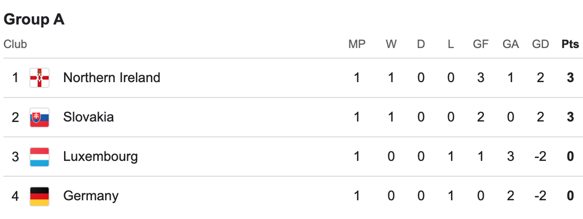
Task: Select the Luxembourg team name
Action: (x=101, y=157)
